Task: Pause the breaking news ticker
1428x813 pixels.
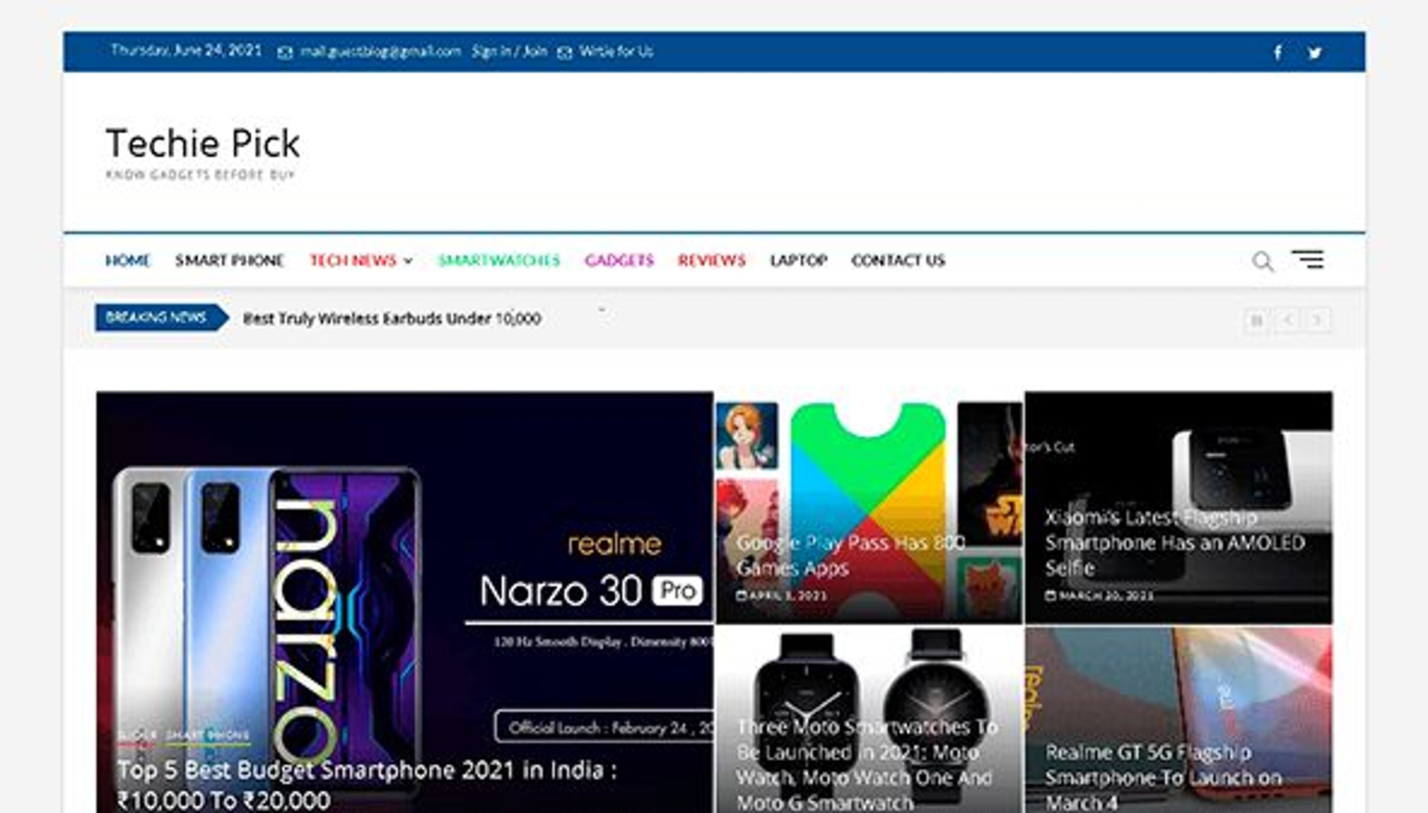Action: click(x=1257, y=320)
